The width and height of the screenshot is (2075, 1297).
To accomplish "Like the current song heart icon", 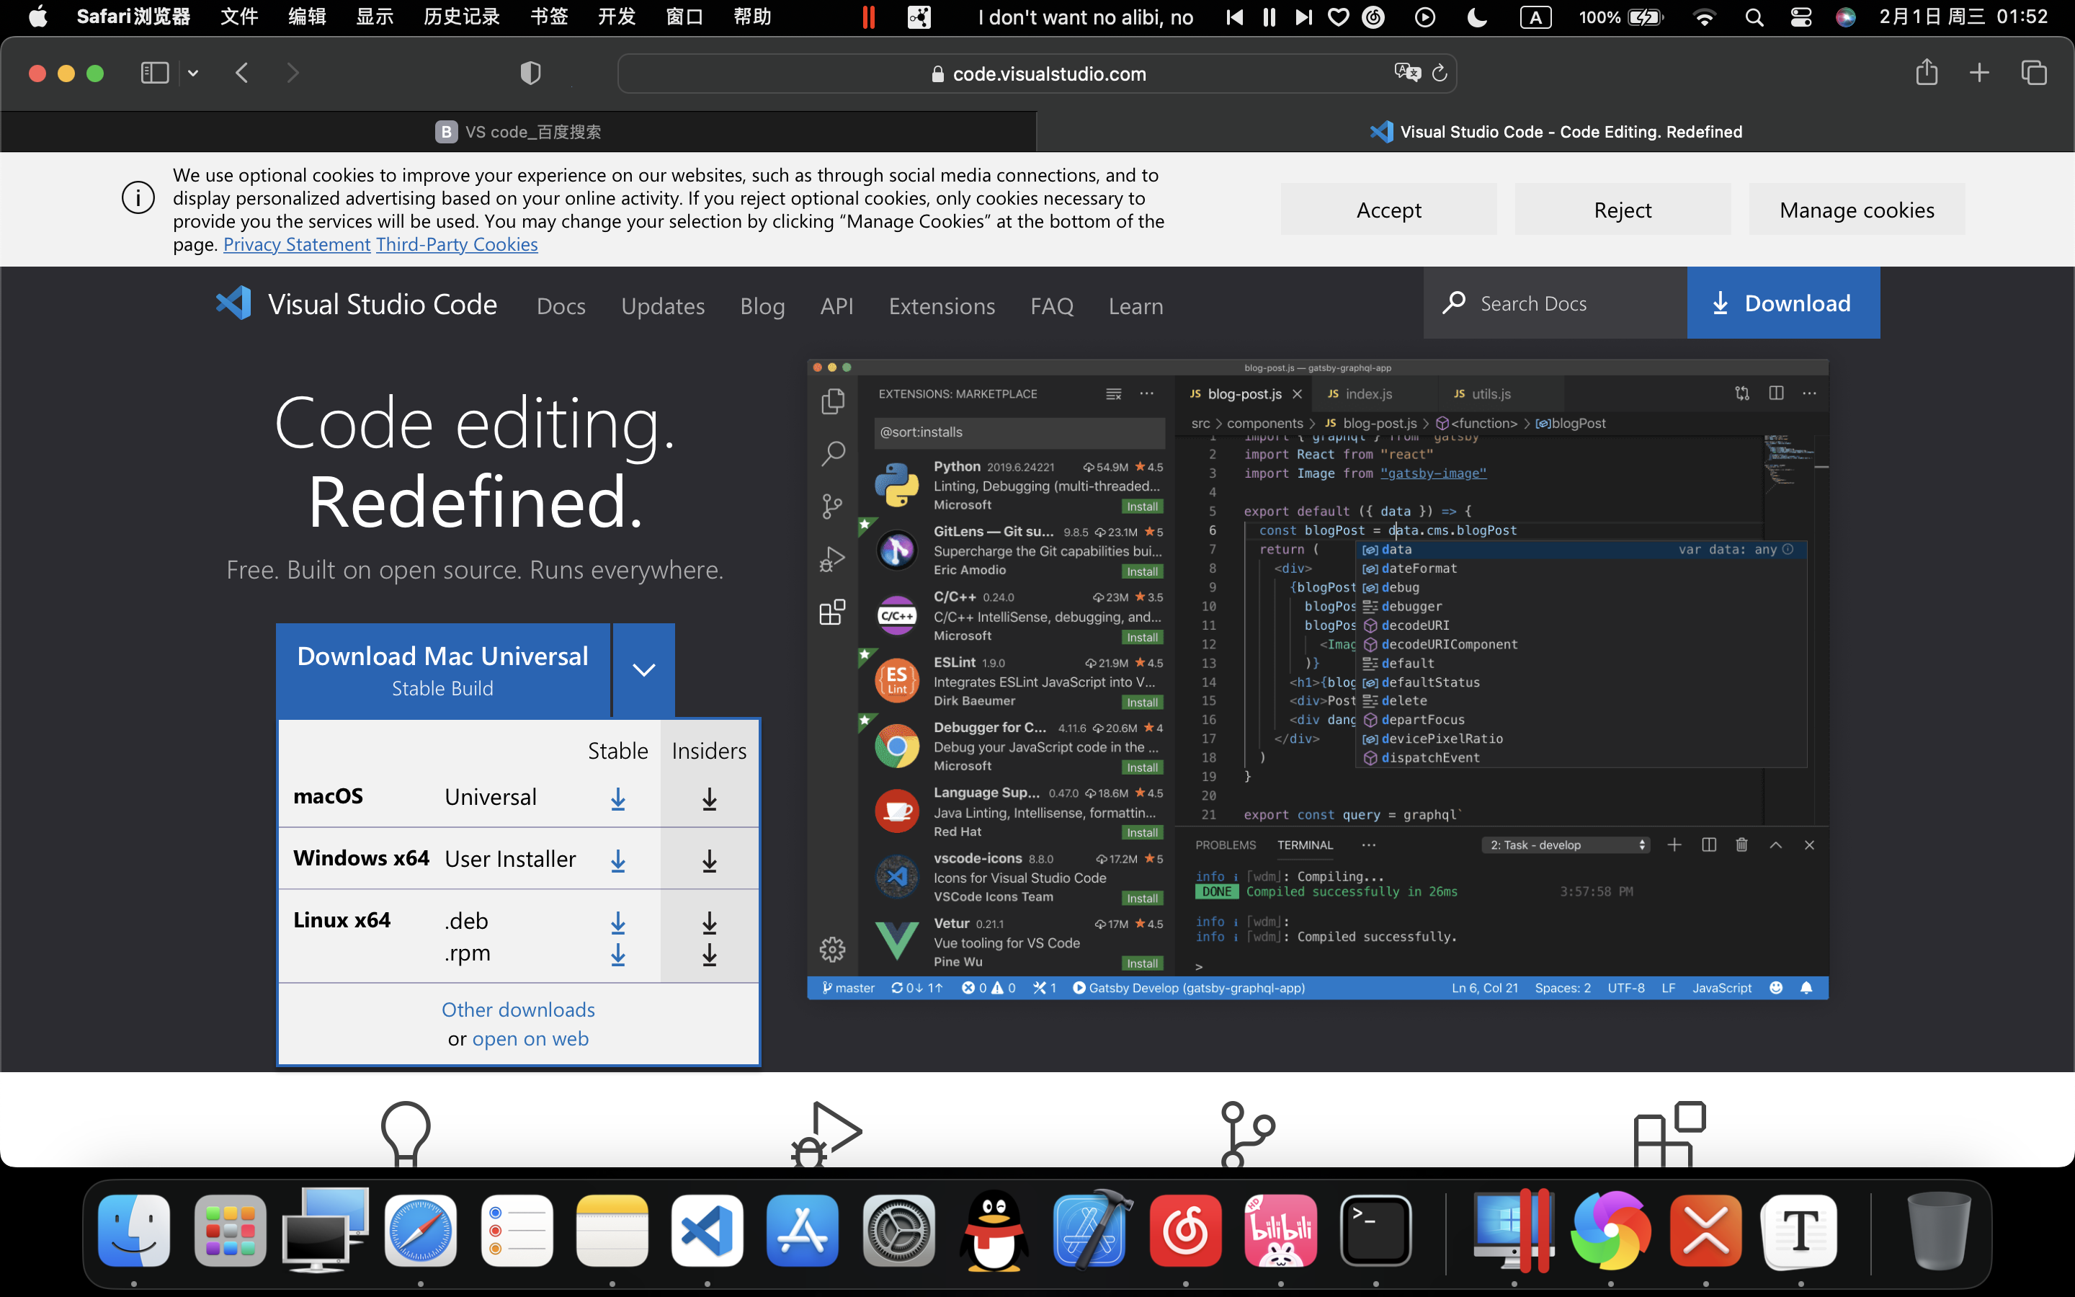I will [1339, 17].
